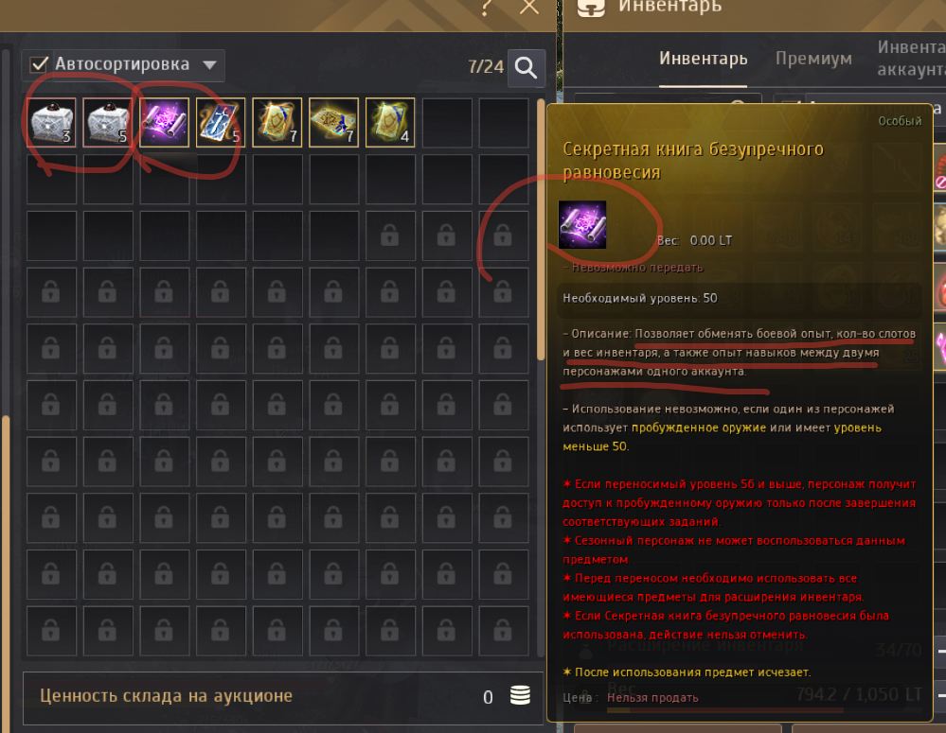Open the Премиум tab
Screen dimensions: 946x733
click(x=813, y=59)
